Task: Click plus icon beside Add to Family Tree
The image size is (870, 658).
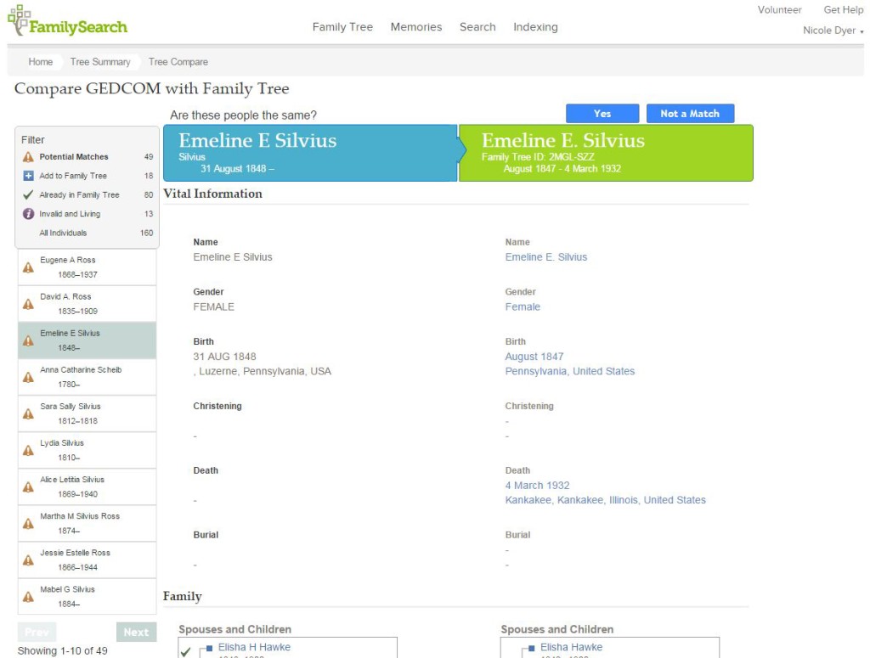Action: [x=28, y=176]
